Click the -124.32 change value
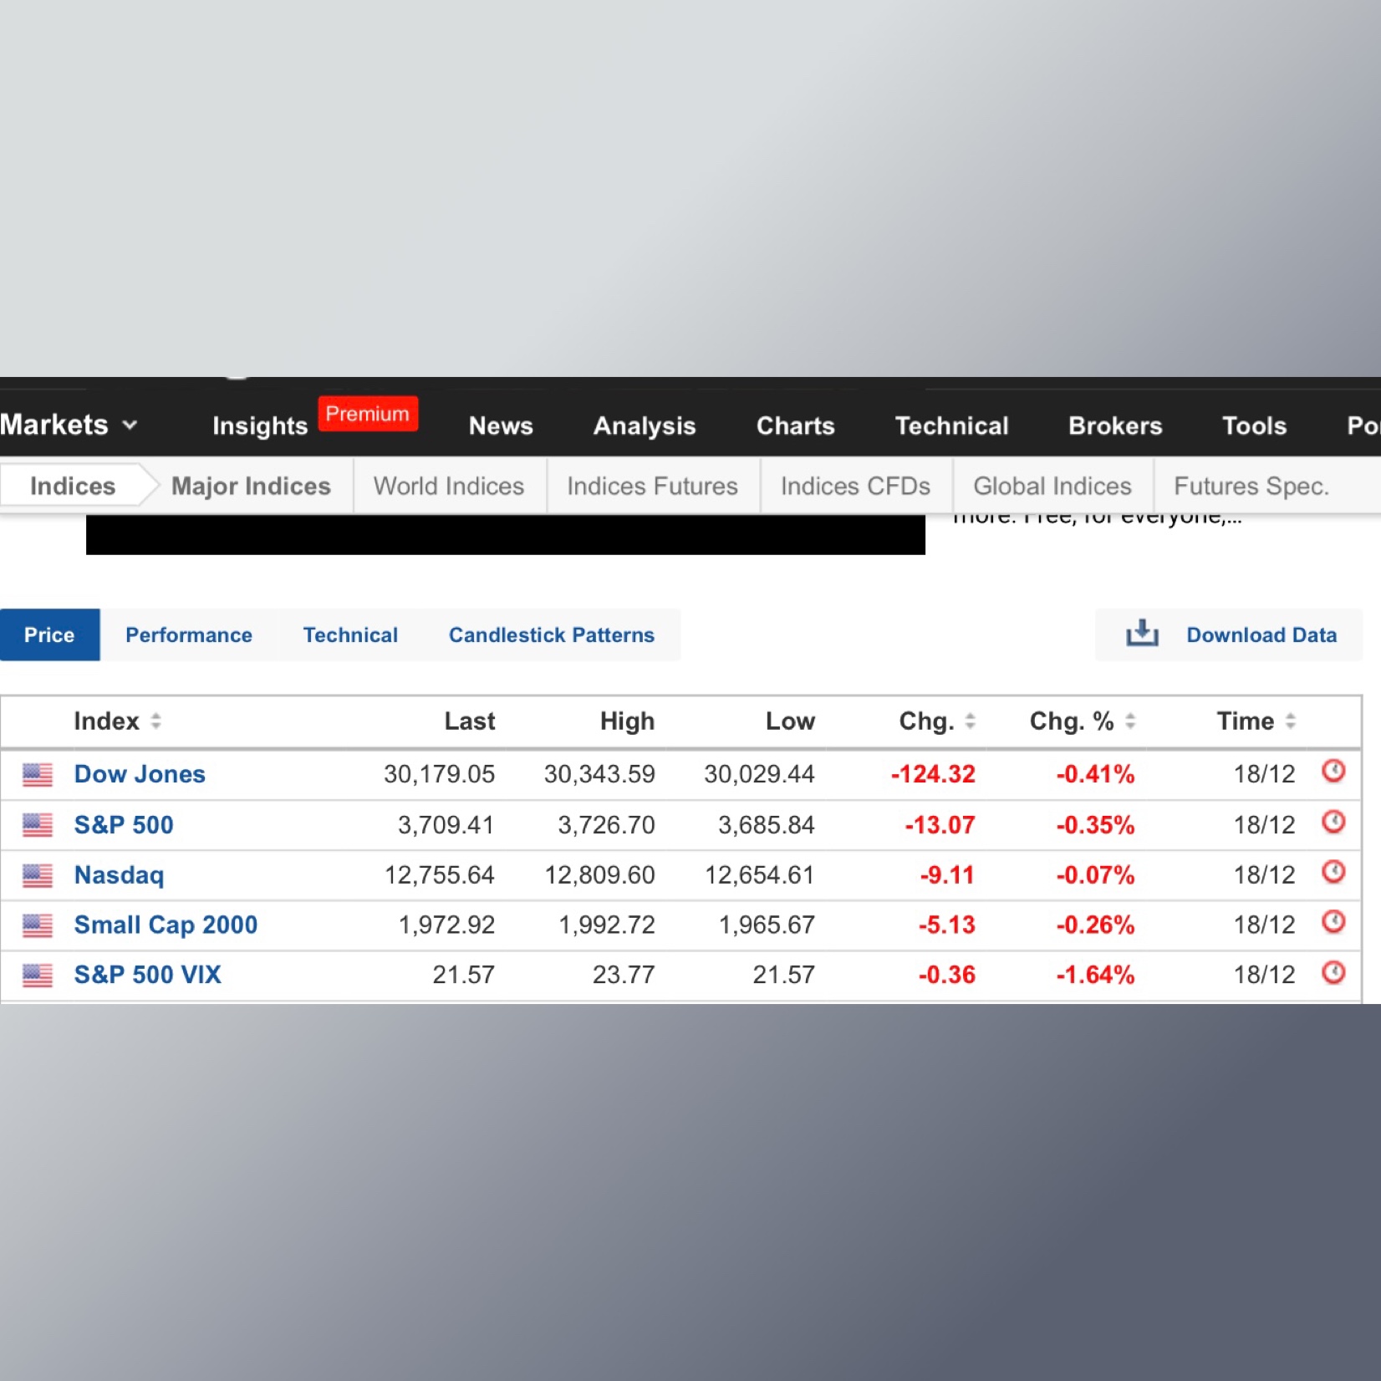This screenshot has height=1381, width=1381. coord(933,774)
